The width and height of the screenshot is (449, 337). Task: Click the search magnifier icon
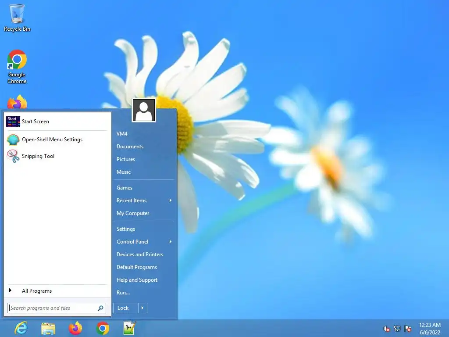[x=100, y=308]
